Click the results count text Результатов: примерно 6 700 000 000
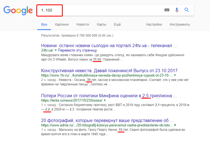Screen dimensions: 210x141 point(77,36)
